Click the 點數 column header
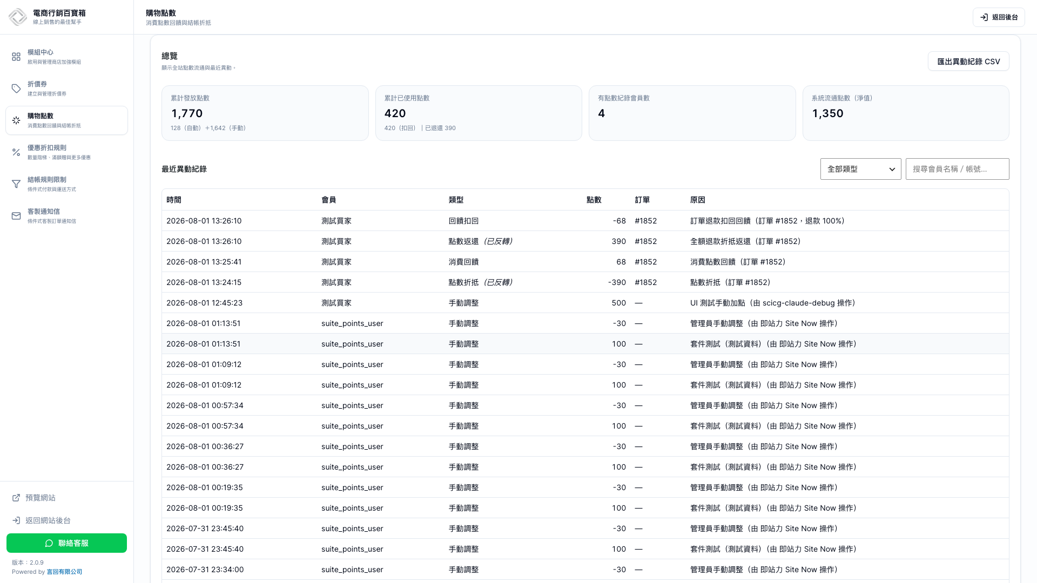The width and height of the screenshot is (1037, 583). (x=594, y=200)
